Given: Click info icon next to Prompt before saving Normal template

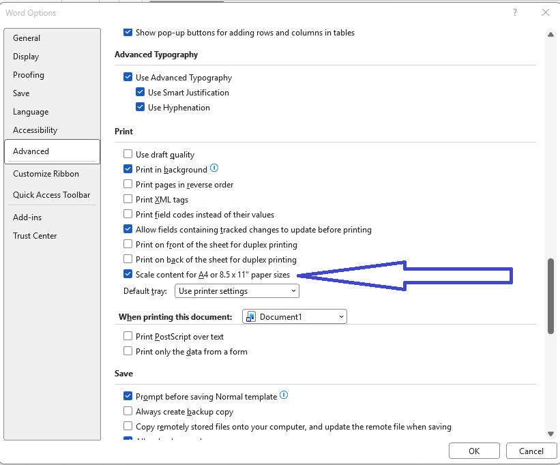Looking at the screenshot, I should (x=284, y=395).
